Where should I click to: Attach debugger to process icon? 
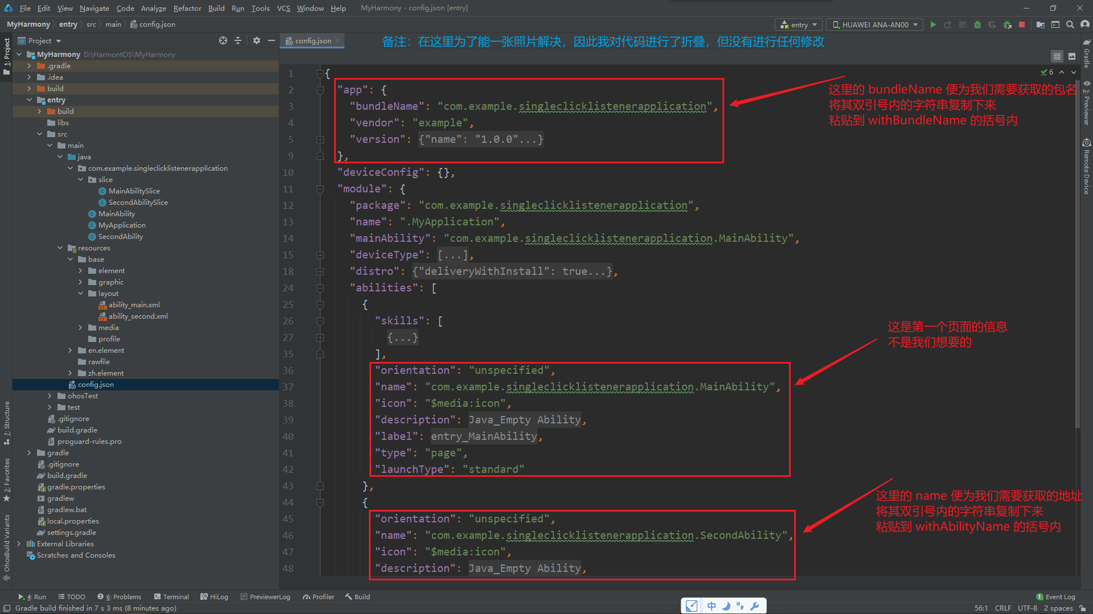(x=1007, y=24)
